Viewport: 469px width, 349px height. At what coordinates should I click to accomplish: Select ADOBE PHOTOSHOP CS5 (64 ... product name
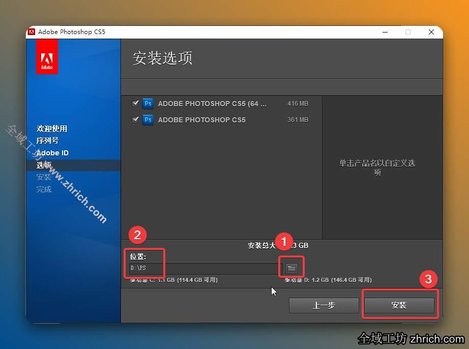click(x=212, y=104)
